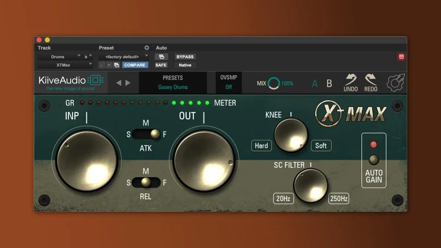
Task: Click the plus preset button
Action: click(109, 65)
